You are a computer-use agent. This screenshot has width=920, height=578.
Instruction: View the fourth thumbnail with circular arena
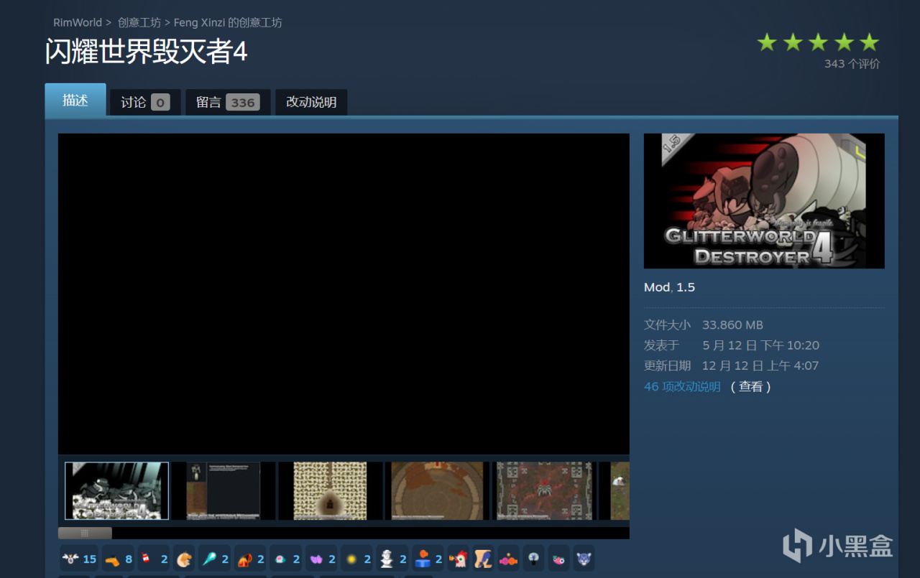(437, 490)
